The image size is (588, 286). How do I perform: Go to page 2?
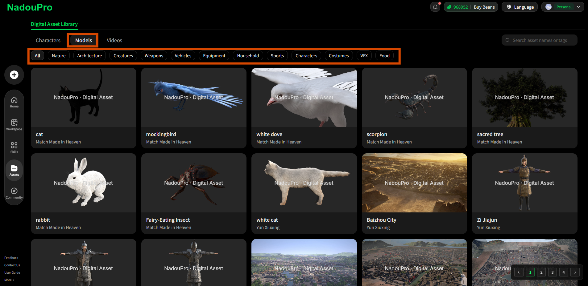(x=541, y=272)
